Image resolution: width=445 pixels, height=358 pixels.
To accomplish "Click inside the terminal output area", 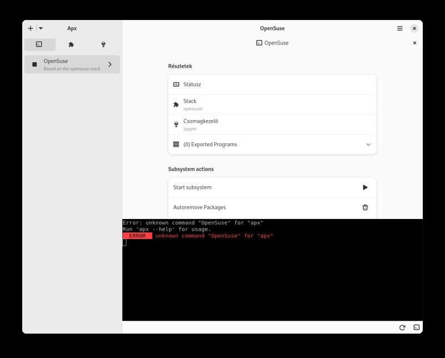I will (273, 270).
